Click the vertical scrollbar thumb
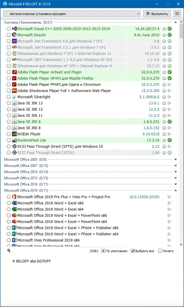Viewport: 184px width, 307px height. point(181,31)
